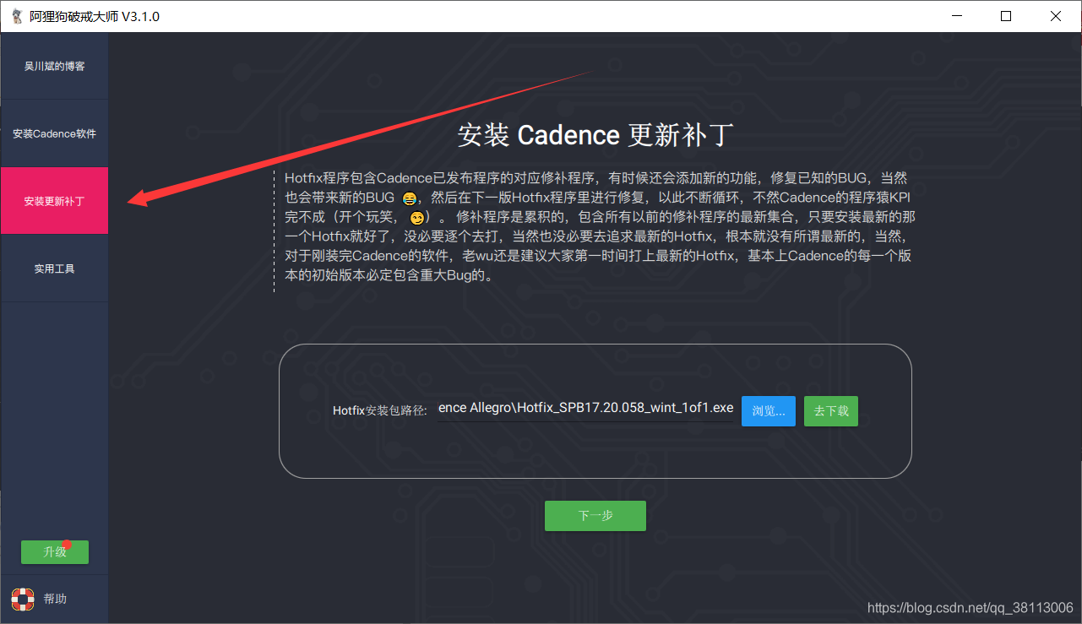1082x624 pixels.
Task: Open the 吴川斌的博客 sidebar item
Action: pyautogui.click(x=54, y=66)
